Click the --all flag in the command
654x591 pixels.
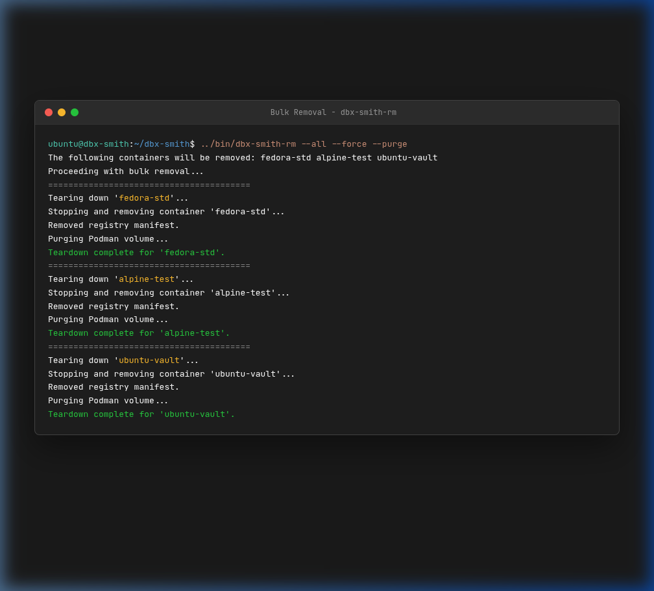coord(313,144)
